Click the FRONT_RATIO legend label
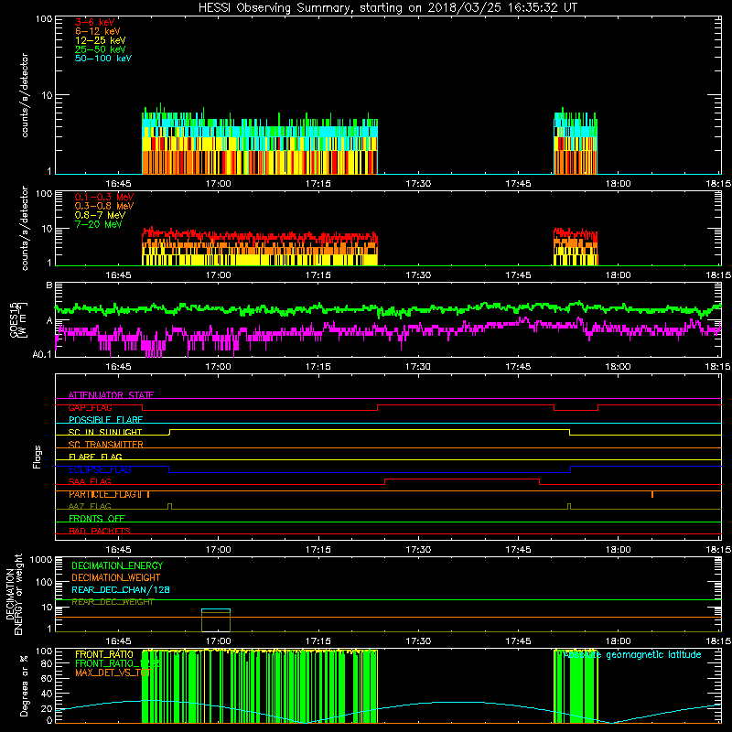The width and height of the screenshot is (732, 732). [104, 654]
